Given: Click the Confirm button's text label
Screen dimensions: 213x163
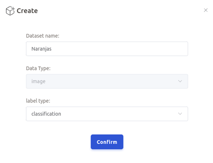Looking at the screenshot, I should coord(107,142).
